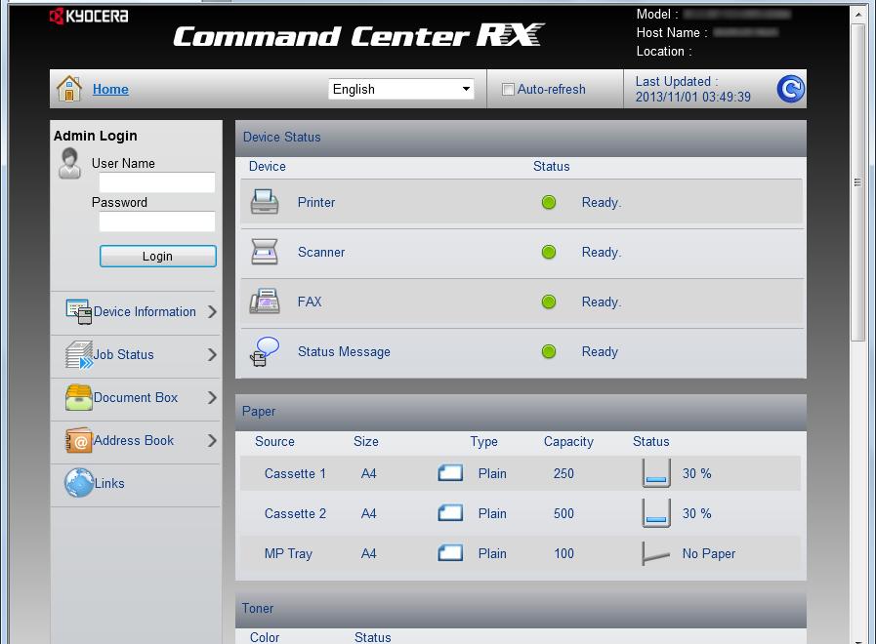Click the Kyocera logo
This screenshot has width=876, height=644.
click(89, 17)
